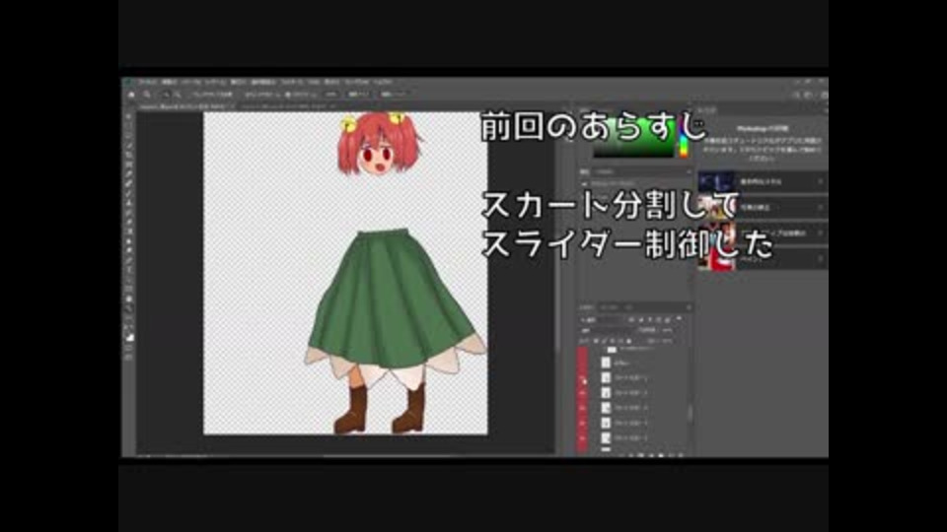
Task: Select the Lasso tool
Action: [x=129, y=136]
